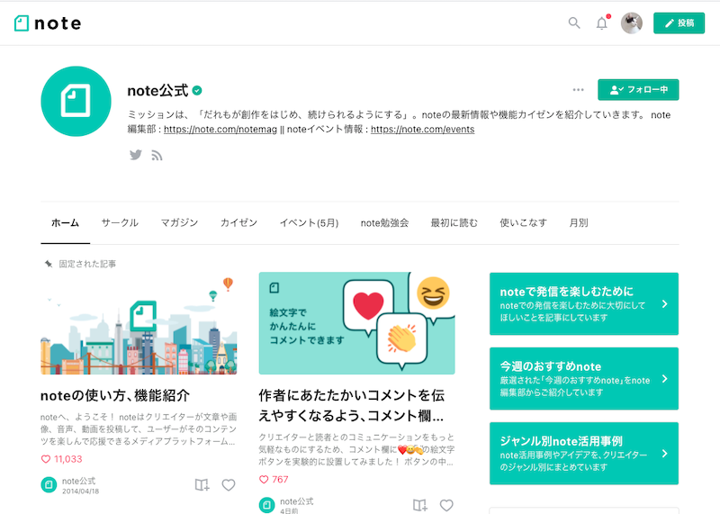
Task: Click the 2014/04/18 post date
Action: 81,491
